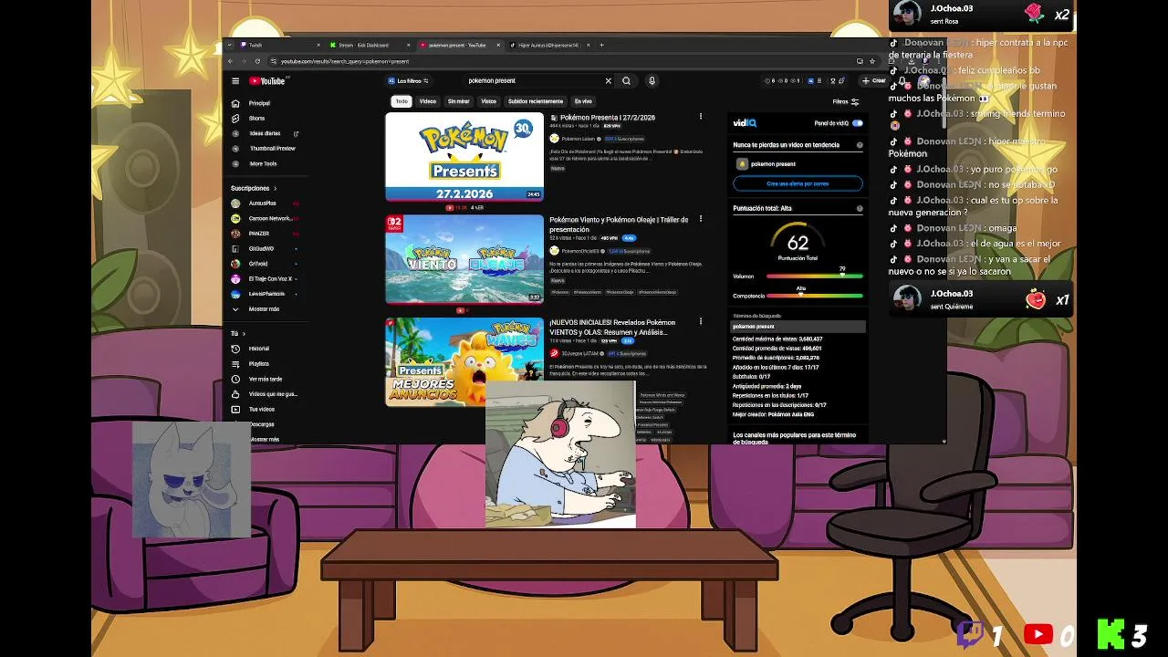Click the Mejores Anuncios video thumbnail
The height and width of the screenshot is (657, 1168).
coord(464,361)
